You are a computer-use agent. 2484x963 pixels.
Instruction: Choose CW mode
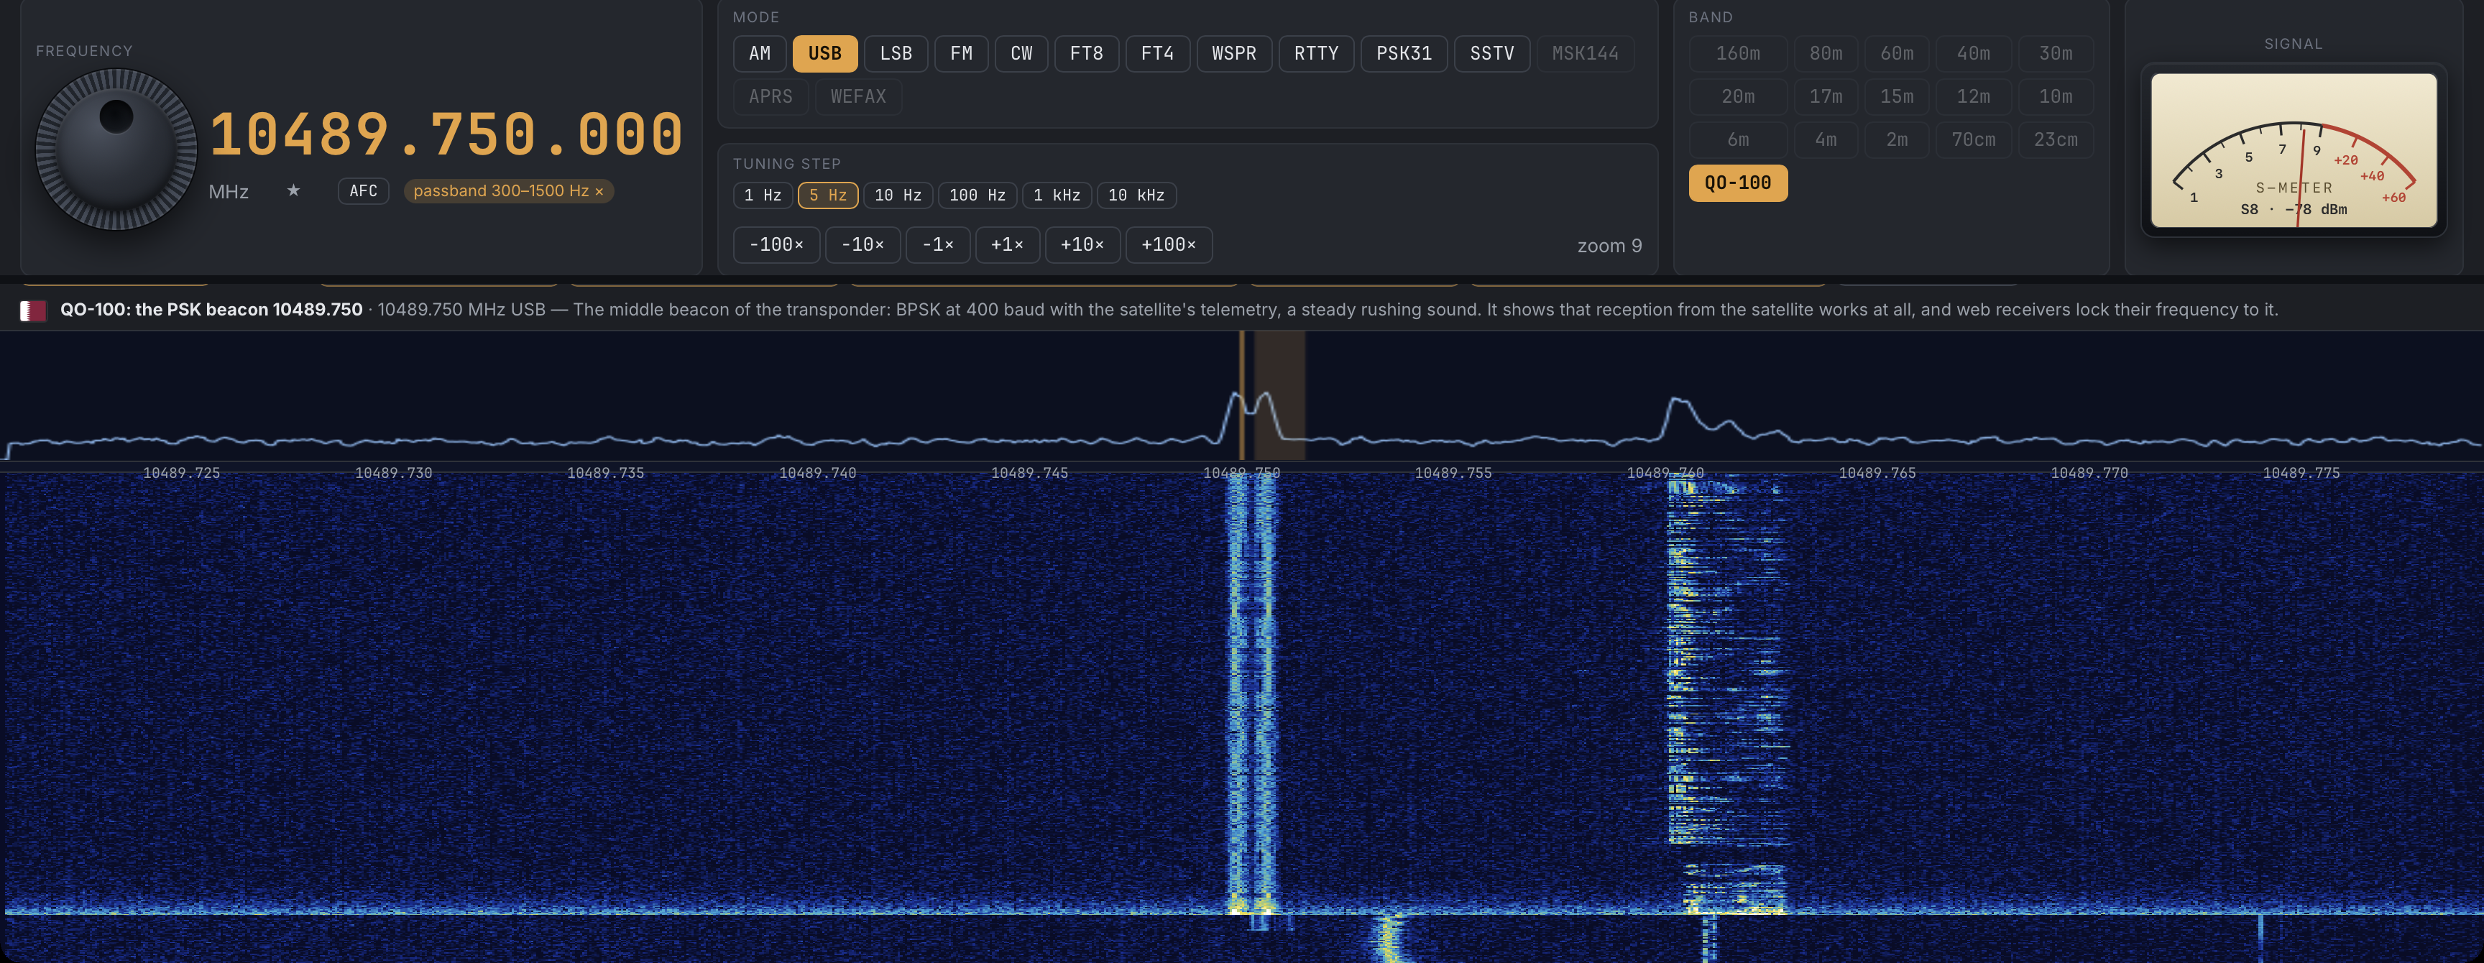[x=1021, y=54]
